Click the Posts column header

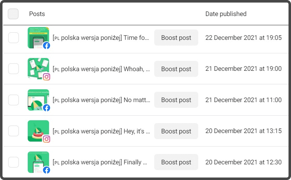(37, 14)
